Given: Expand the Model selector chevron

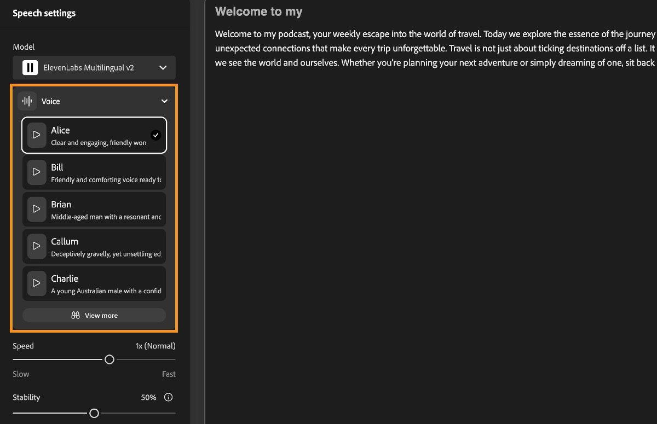Looking at the screenshot, I should pyautogui.click(x=162, y=67).
